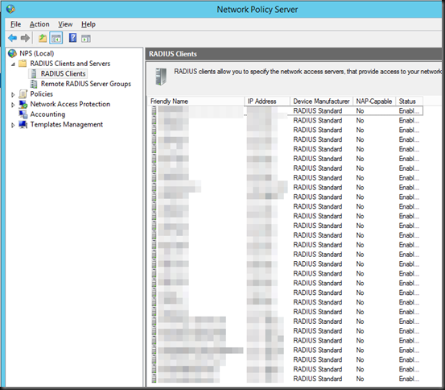This screenshot has height=390, width=445.
Task: Expand the Templates Management node
Action: click(13, 125)
